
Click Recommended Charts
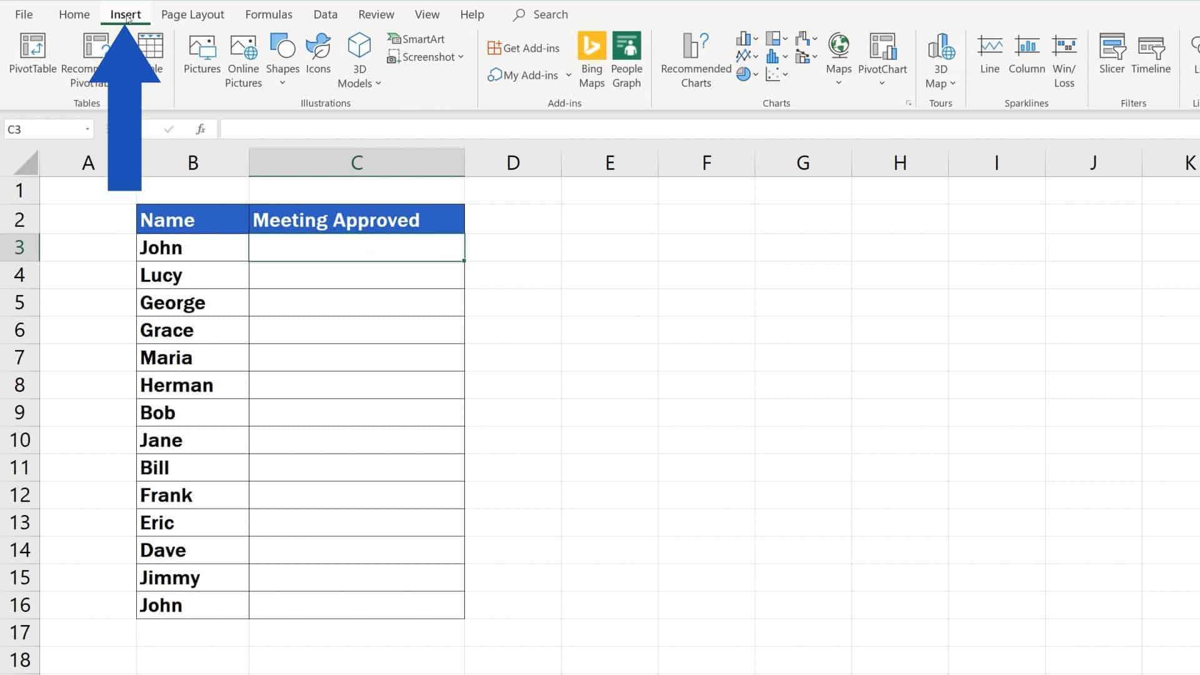[694, 59]
